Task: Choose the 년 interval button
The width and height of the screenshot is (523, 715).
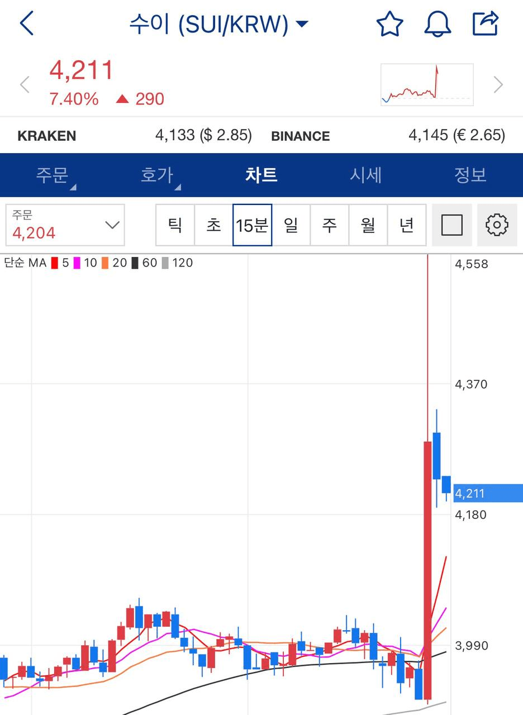Action: tap(406, 225)
